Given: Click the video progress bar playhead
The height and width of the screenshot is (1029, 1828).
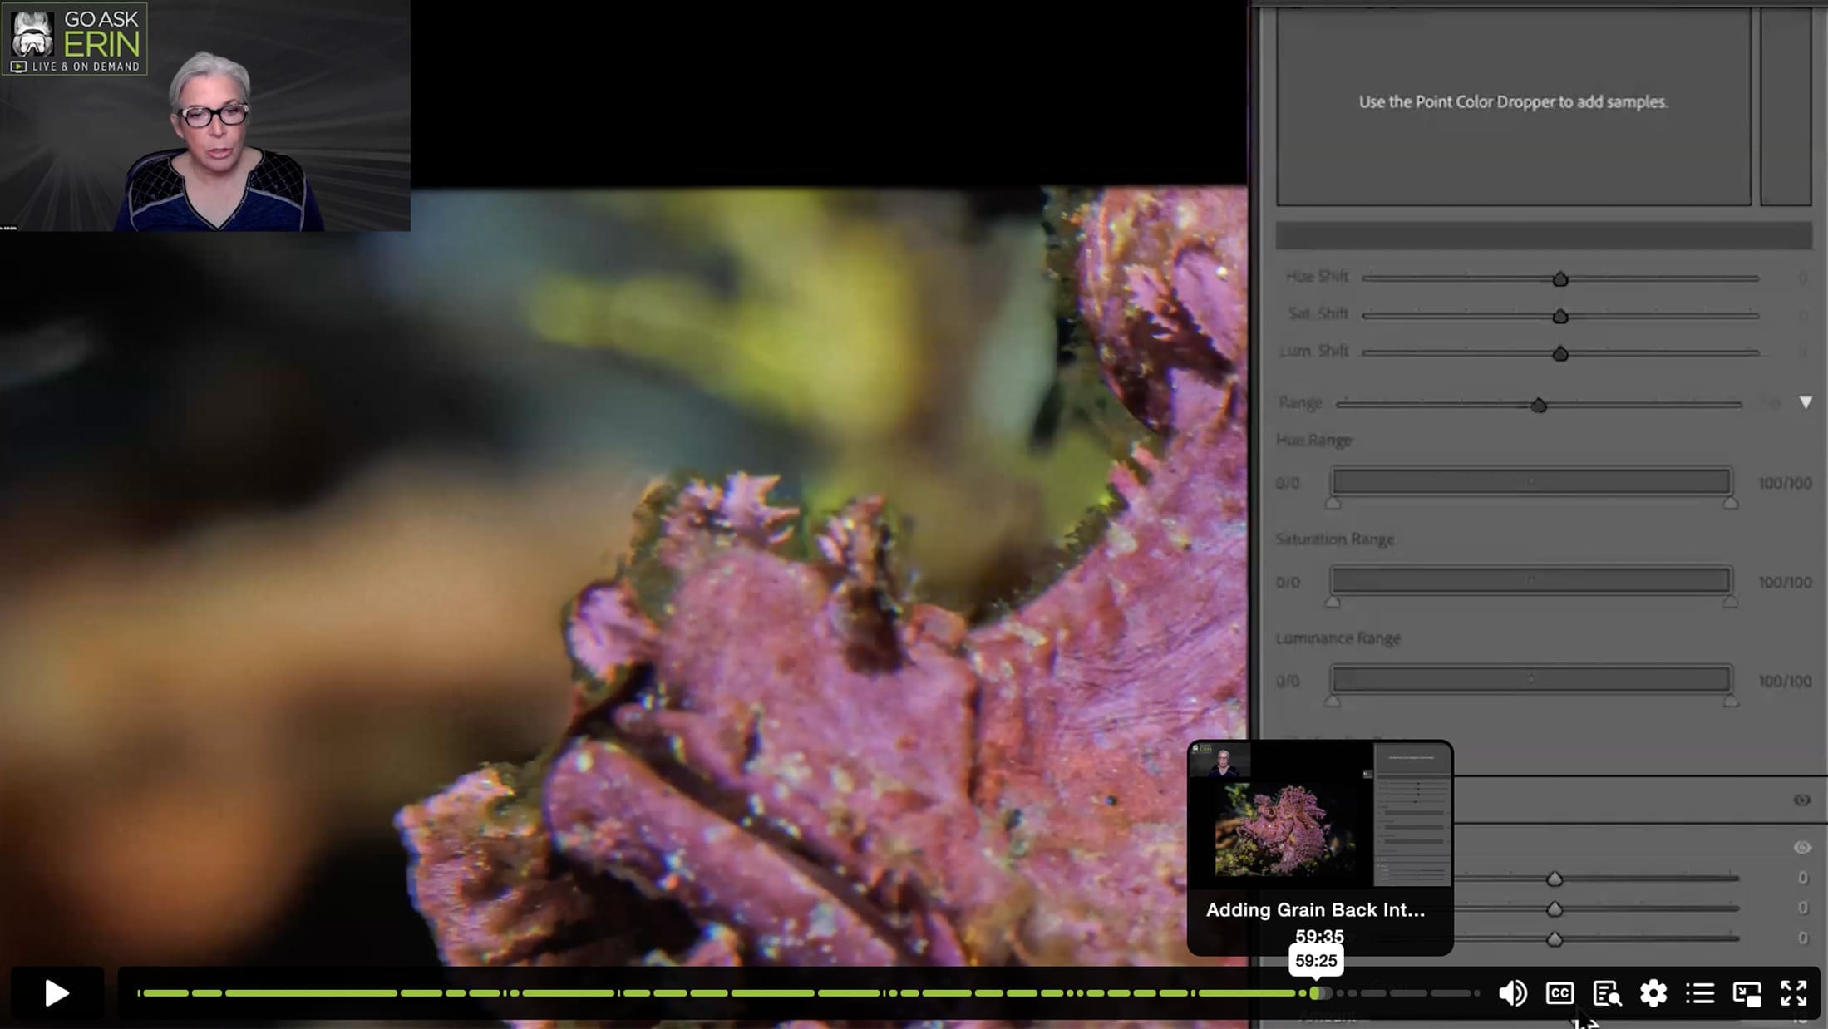Looking at the screenshot, I should (x=1315, y=993).
